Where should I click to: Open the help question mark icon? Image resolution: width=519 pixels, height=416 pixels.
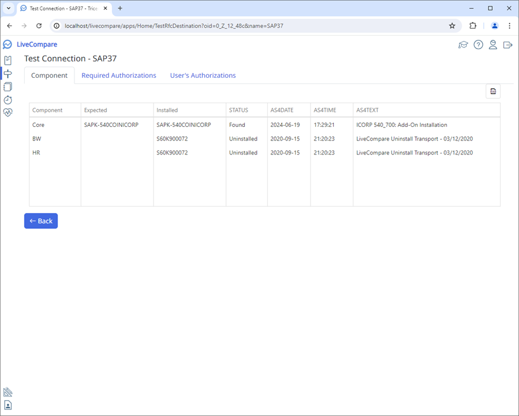(x=478, y=45)
